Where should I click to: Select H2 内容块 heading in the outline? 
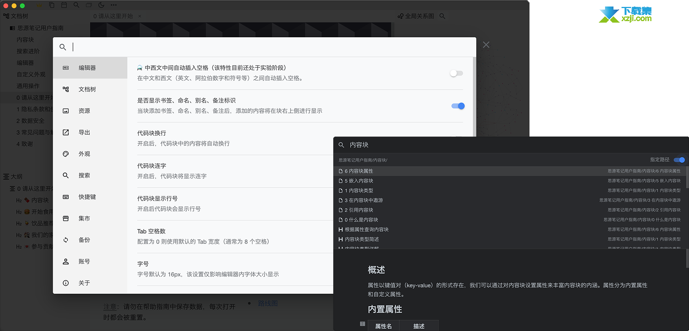click(x=33, y=200)
